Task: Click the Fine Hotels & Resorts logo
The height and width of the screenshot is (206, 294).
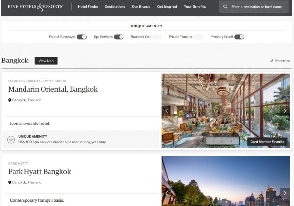Action: point(35,7)
